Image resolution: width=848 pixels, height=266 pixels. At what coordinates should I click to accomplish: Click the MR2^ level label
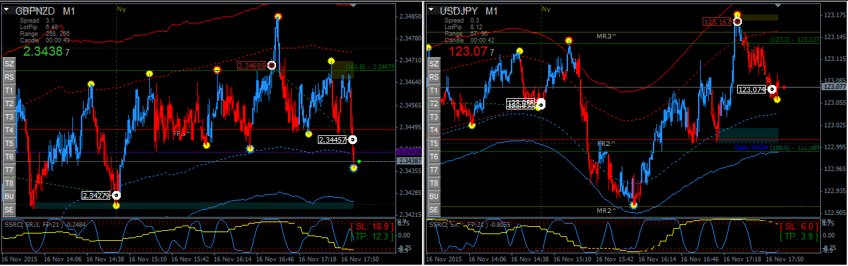point(605,210)
